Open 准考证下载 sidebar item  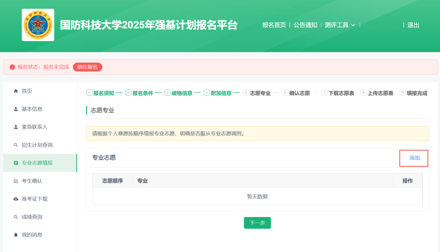pos(40,199)
